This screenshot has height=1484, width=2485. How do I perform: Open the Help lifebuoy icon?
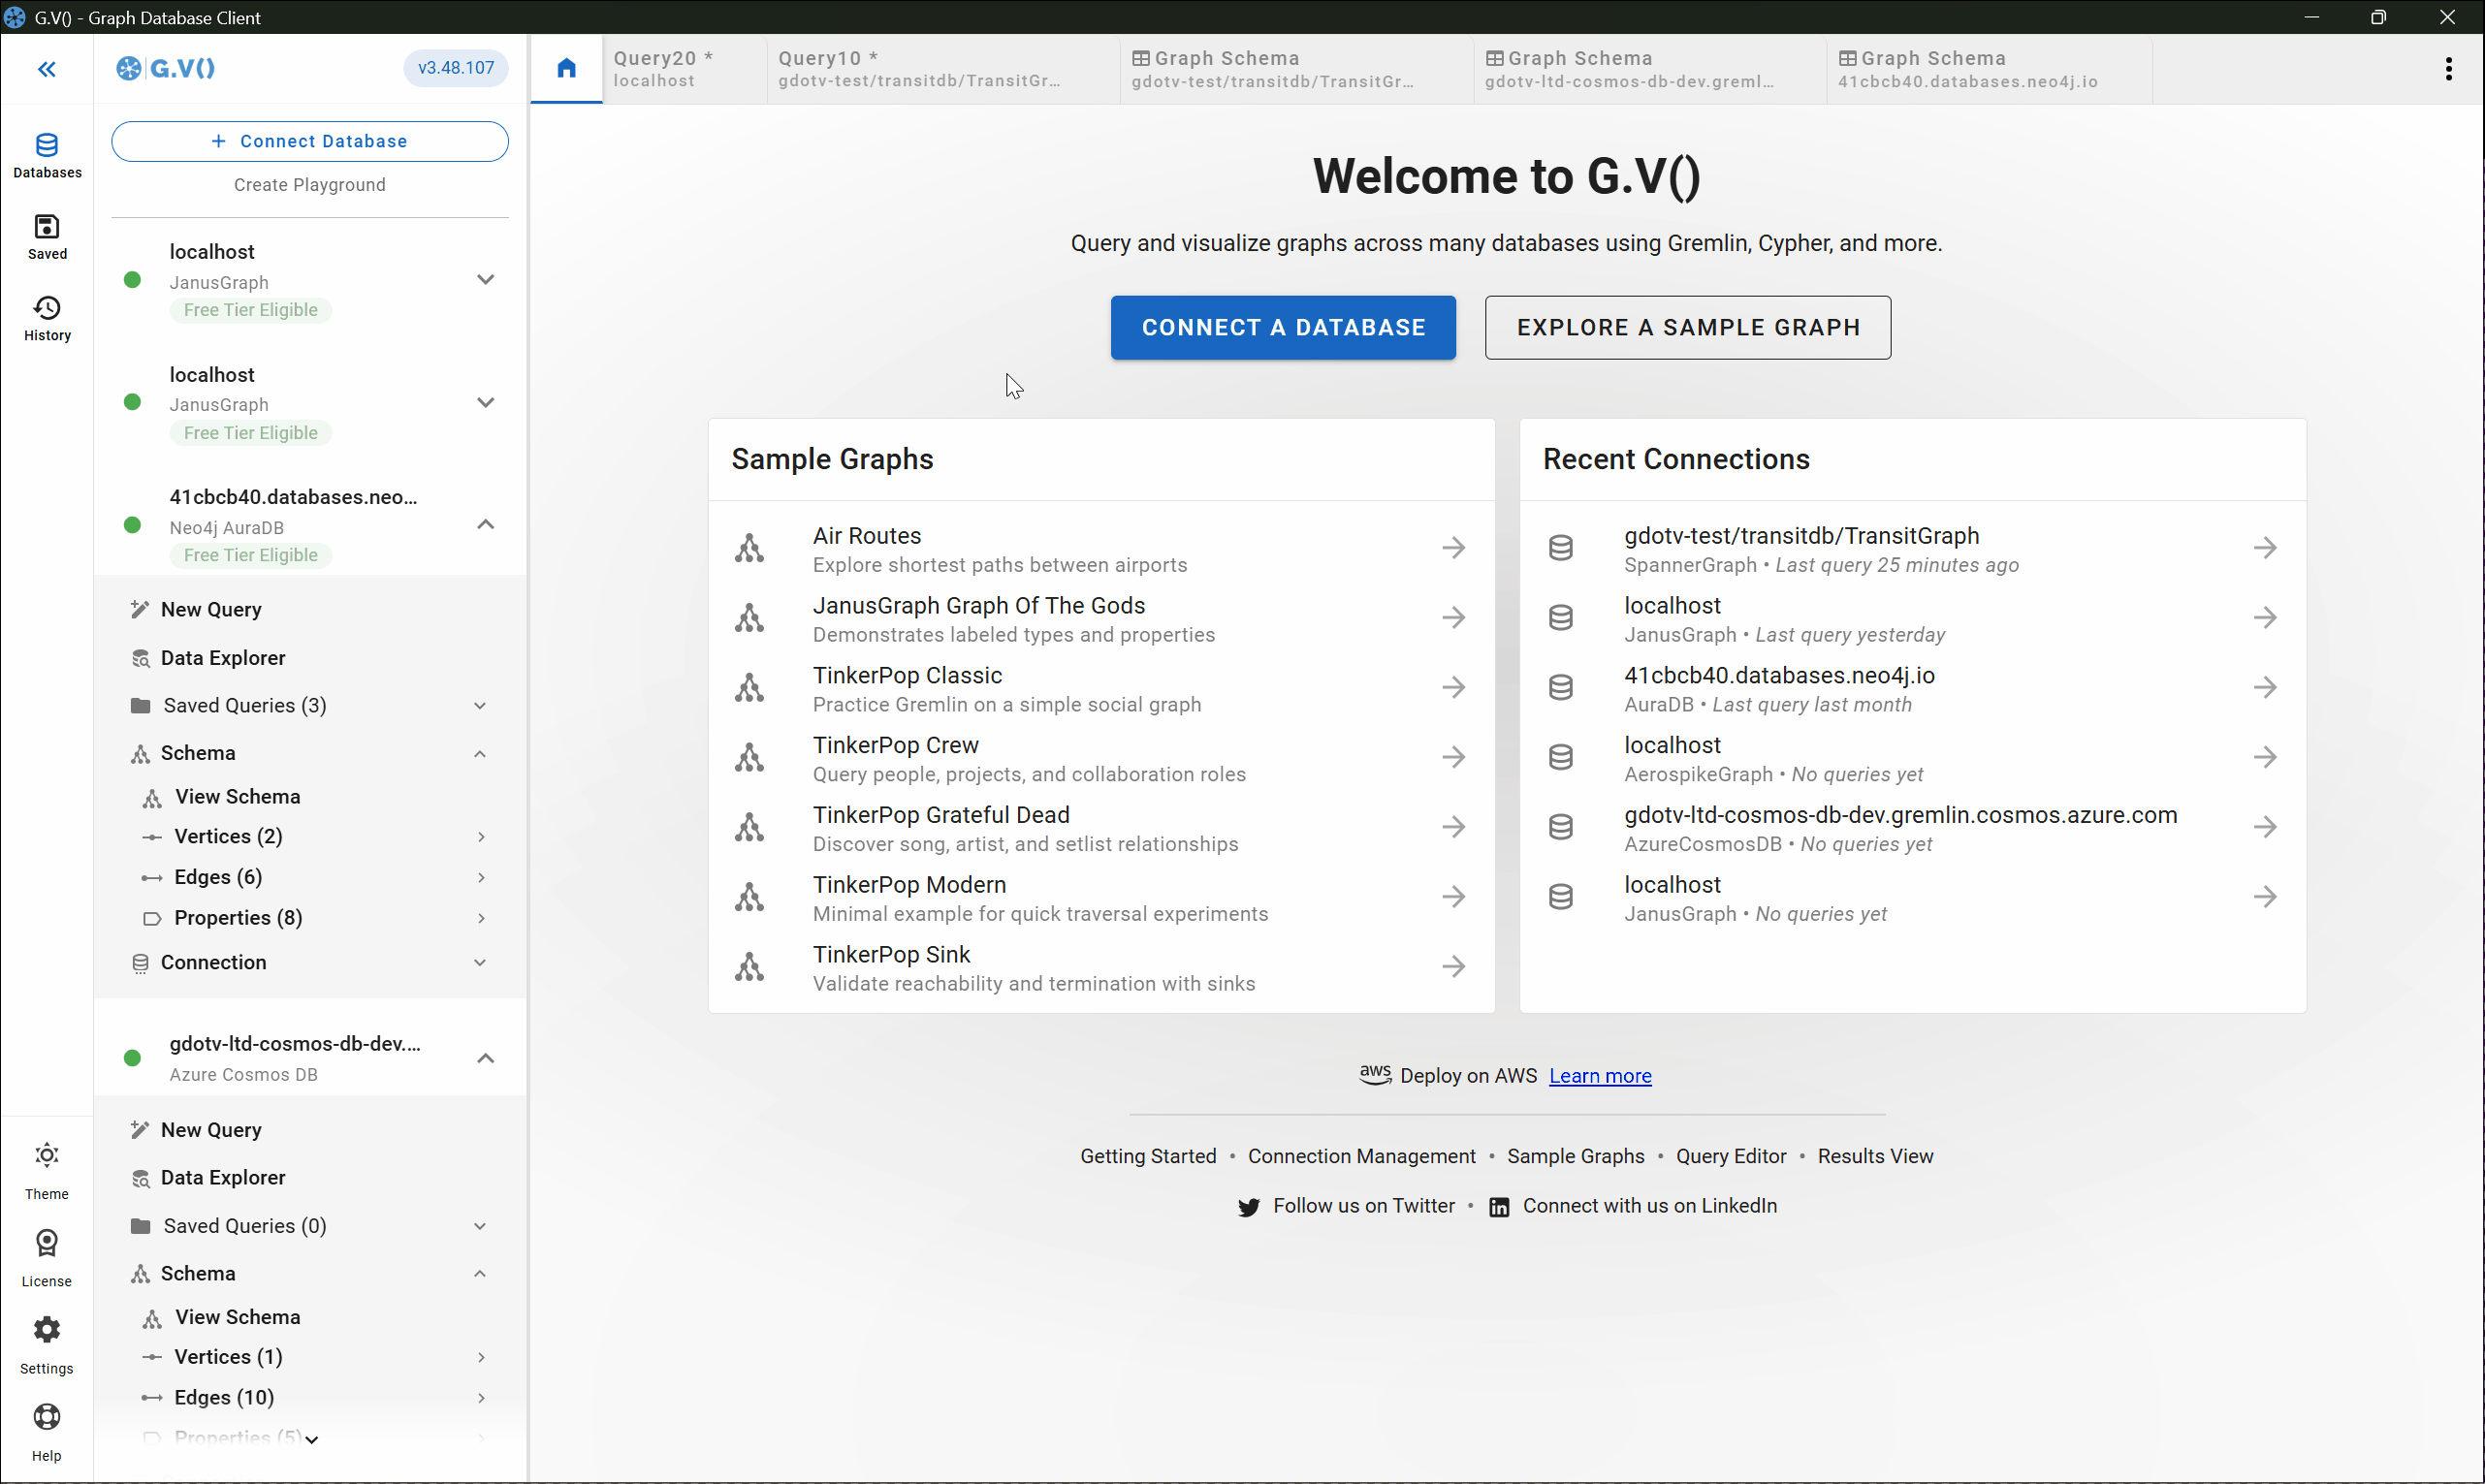47,1430
